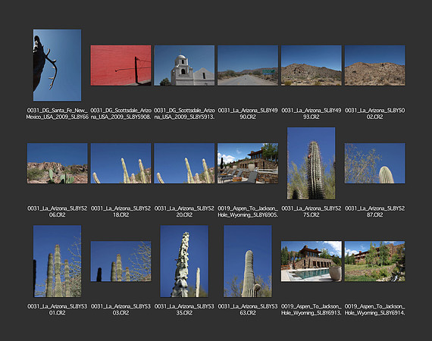
Task: Select the rocky hill thumbnail 5L8Y4993
Action: tap(311, 65)
